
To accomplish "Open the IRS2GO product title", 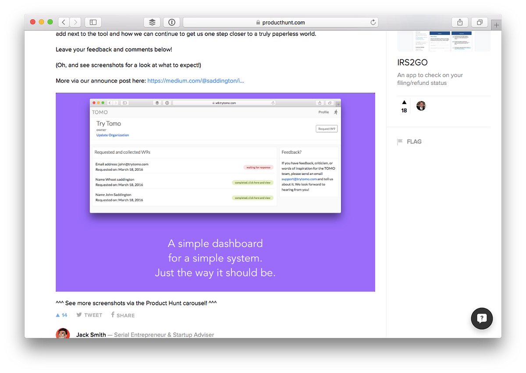I will pyautogui.click(x=412, y=63).
